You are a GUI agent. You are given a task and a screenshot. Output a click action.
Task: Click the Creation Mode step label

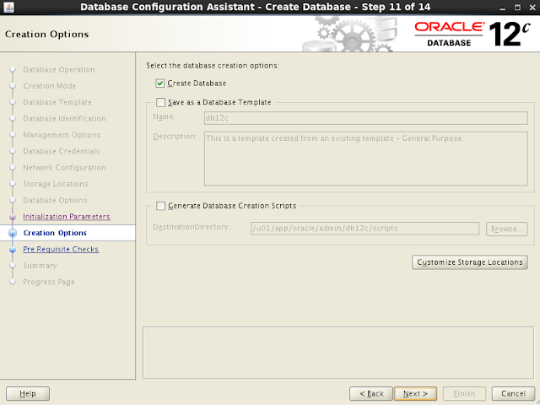click(50, 86)
